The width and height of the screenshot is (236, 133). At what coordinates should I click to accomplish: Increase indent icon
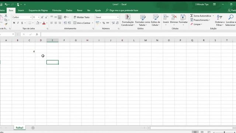point(69,23)
